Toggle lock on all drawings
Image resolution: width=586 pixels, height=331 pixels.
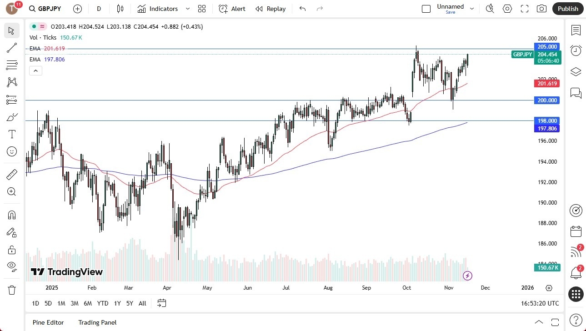11,249
